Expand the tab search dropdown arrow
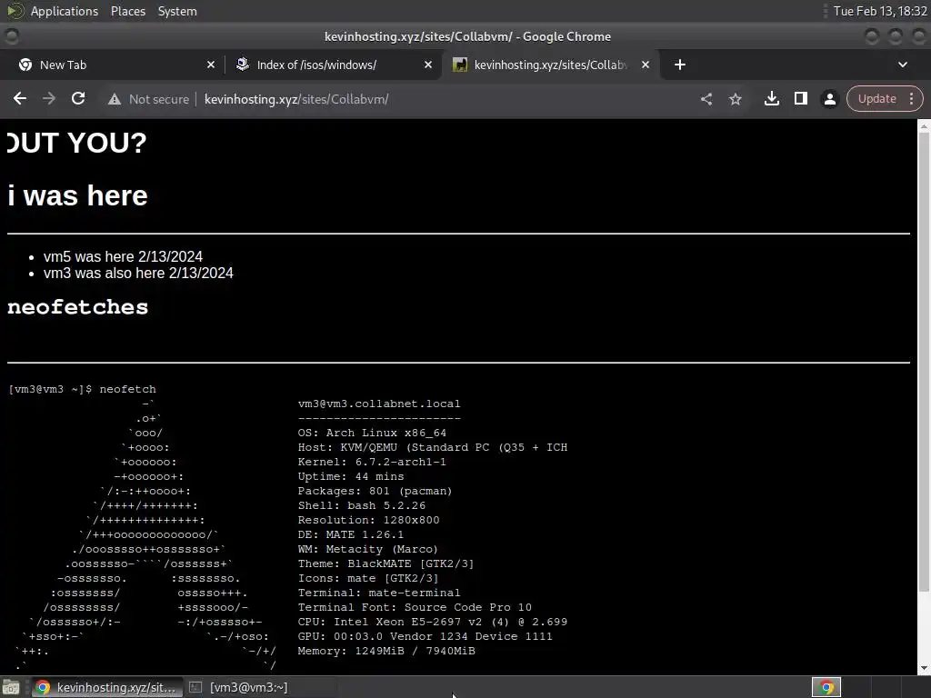Image resolution: width=931 pixels, height=698 pixels. [903, 65]
